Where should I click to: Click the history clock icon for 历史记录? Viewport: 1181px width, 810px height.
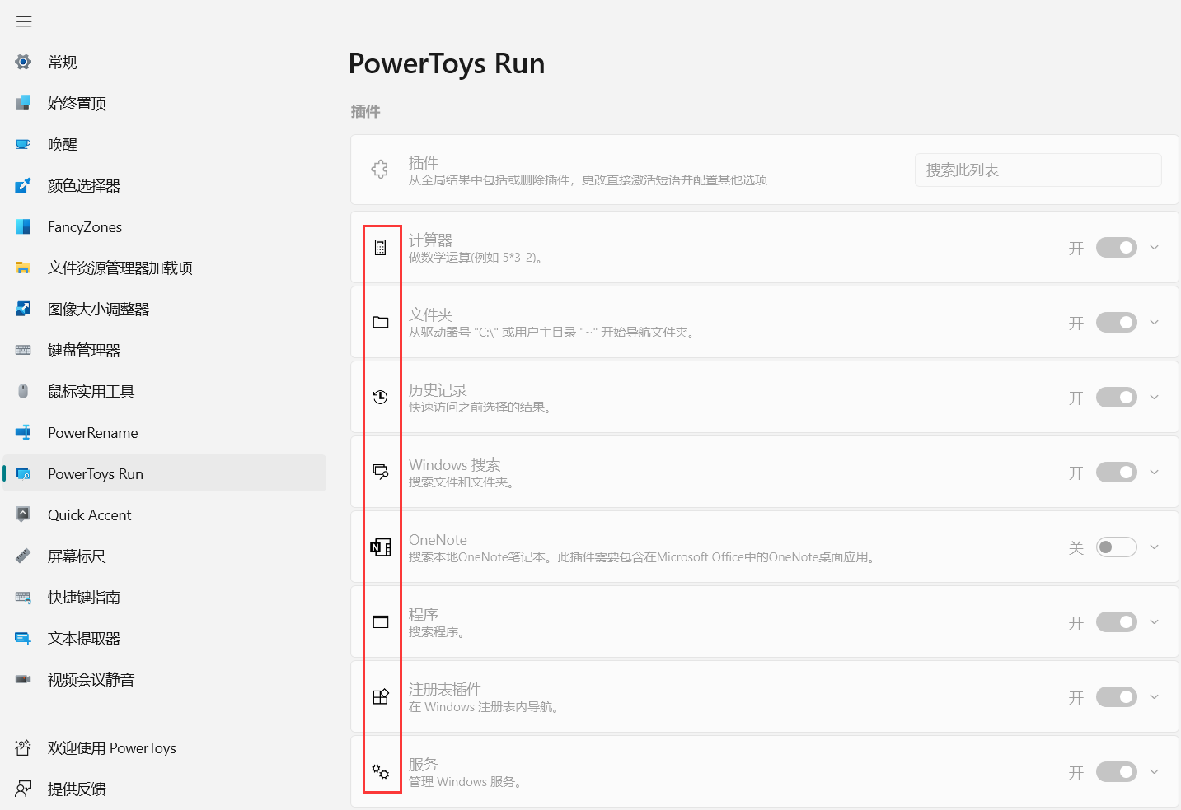point(380,397)
